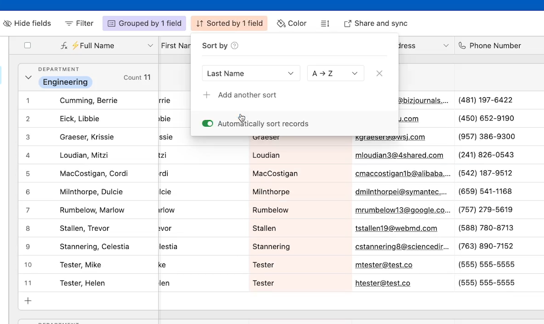Viewport: 544px width, 324px height.
Task: Open the cstannering8@sciencedir email link
Action: tap(402, 247)
